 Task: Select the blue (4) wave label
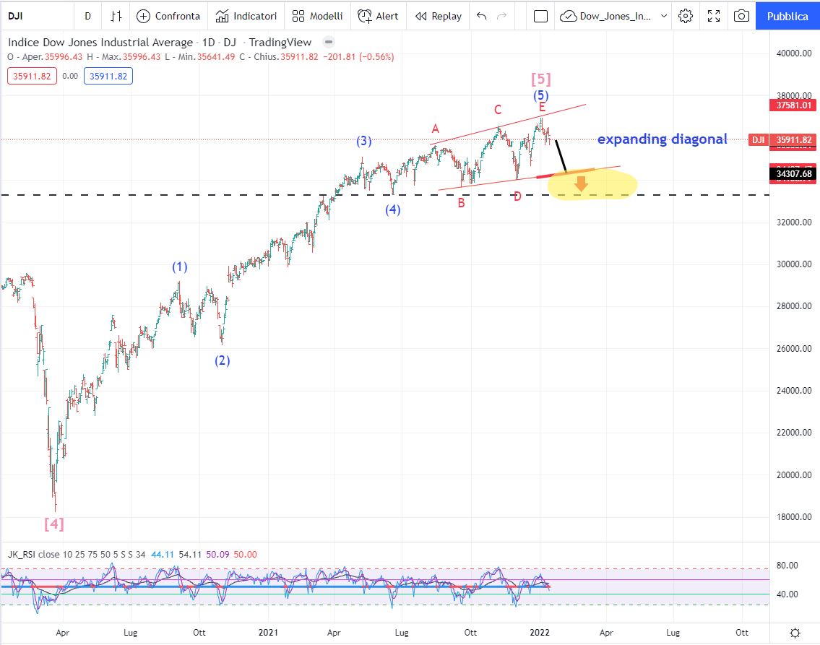tap(393, 209)
